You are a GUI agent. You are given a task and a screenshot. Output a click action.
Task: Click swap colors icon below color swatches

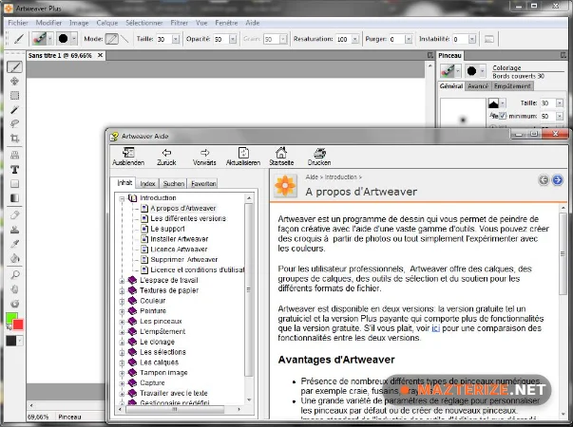9,327
